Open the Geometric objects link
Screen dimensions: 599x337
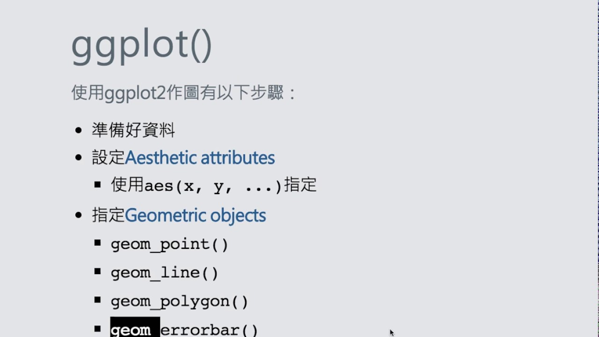click(x=195, y=216)
